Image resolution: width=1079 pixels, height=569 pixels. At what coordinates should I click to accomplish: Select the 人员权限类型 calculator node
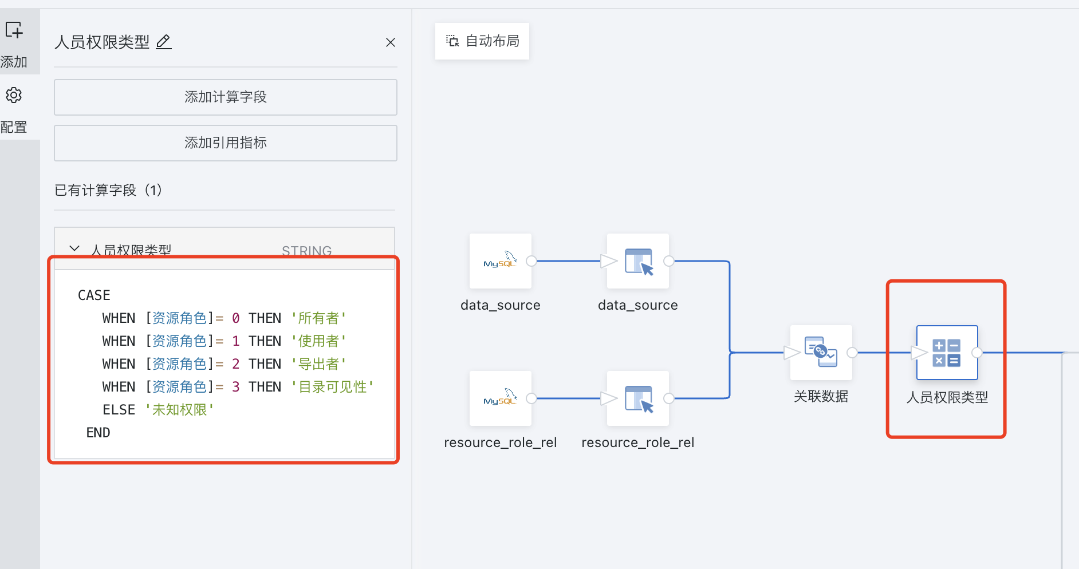(x=947, y=353)
